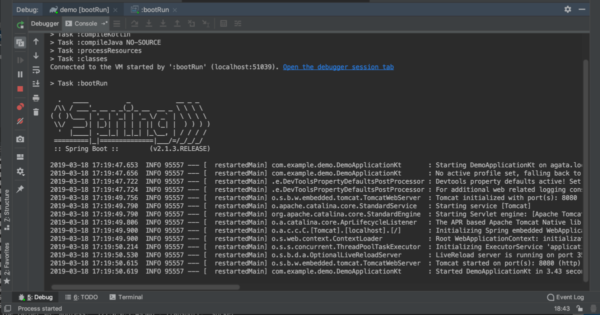Click the Step Out icon
Screen dimensions: 600x315
coord(177,23)
